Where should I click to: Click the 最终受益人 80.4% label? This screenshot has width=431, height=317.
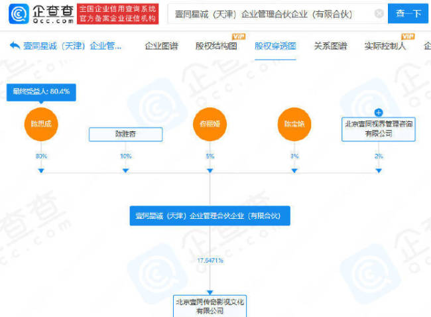click(41, 92)
